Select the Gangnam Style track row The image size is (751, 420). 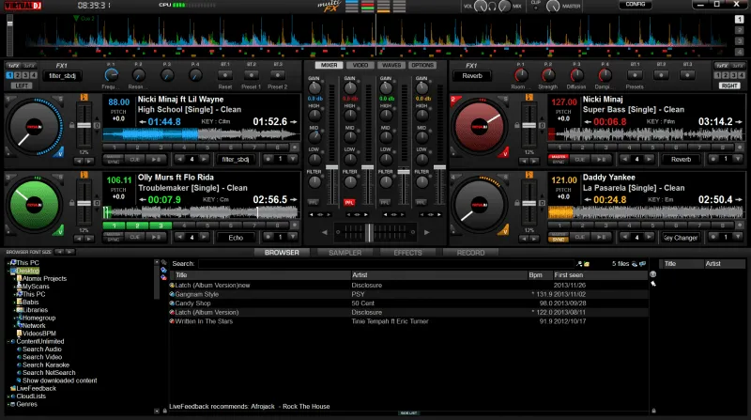[408, 294]
